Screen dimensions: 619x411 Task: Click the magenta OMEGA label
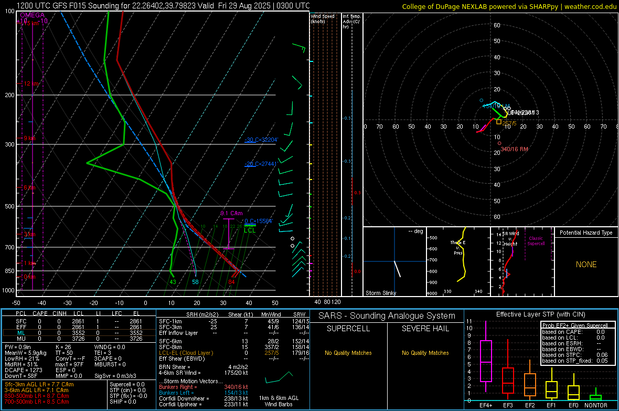pos(33,15)
